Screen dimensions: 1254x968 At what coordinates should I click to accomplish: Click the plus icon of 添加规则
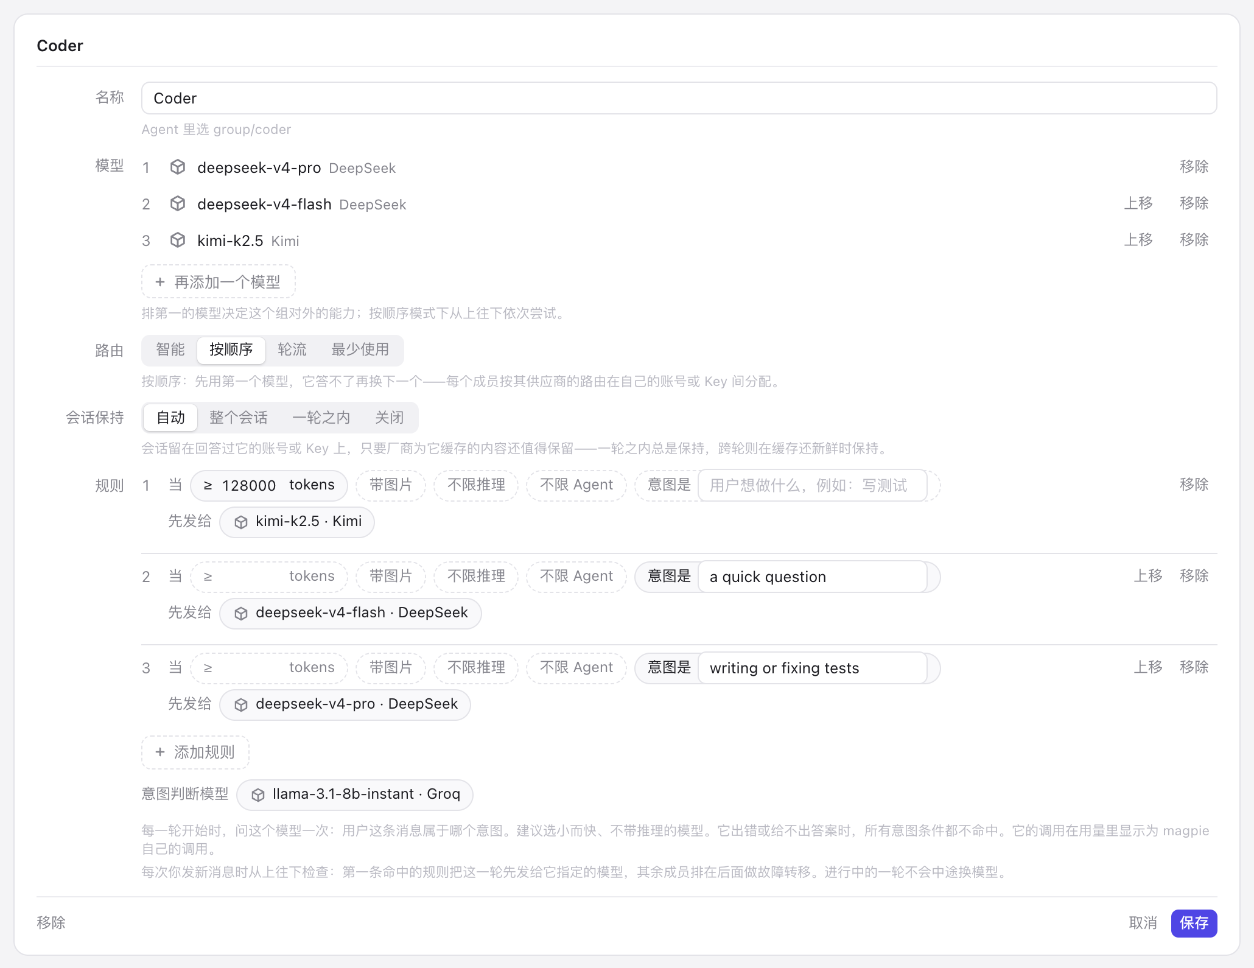[x=160, y=752]
